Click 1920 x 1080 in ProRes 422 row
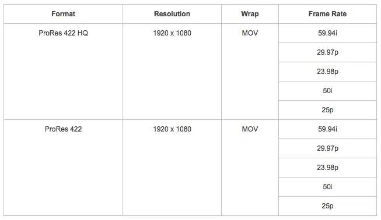This screenshot has width=381, height=220. click(172, 129)
